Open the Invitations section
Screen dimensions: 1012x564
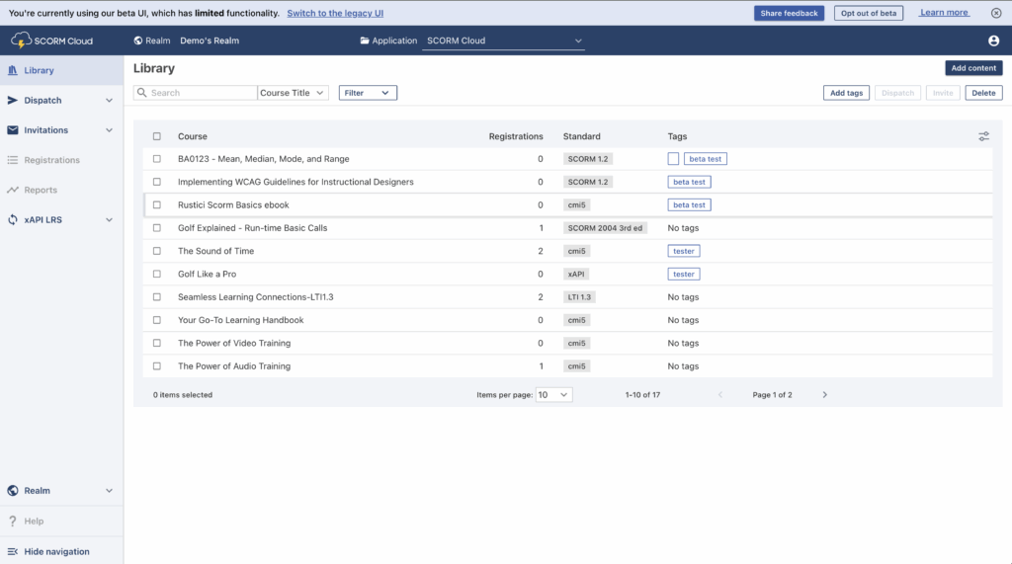tap(61, 130)
